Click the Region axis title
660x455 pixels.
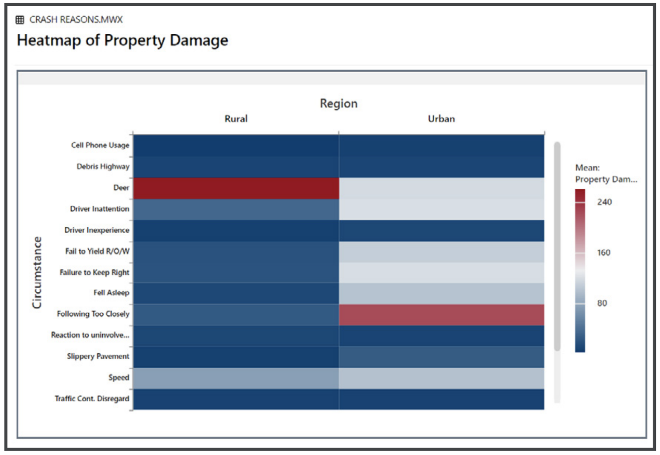click(339, 103)
